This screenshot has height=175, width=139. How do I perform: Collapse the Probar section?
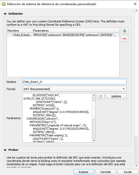tap(5, 150)
